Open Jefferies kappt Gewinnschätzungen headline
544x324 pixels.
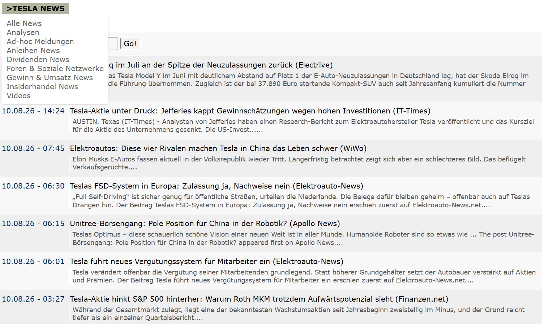point(250,111)
